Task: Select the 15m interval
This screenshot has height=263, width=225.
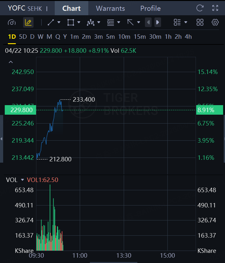Action: (x=140, y=37)
